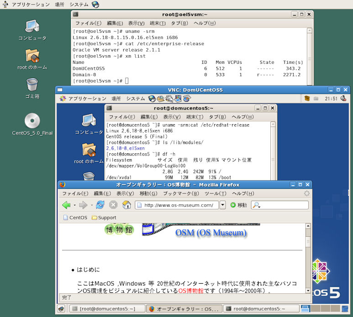This screenshot has width=353, height=317.
Task: Open ファイル menu in domucentos5 terminal
Action: tap(122, 117)
